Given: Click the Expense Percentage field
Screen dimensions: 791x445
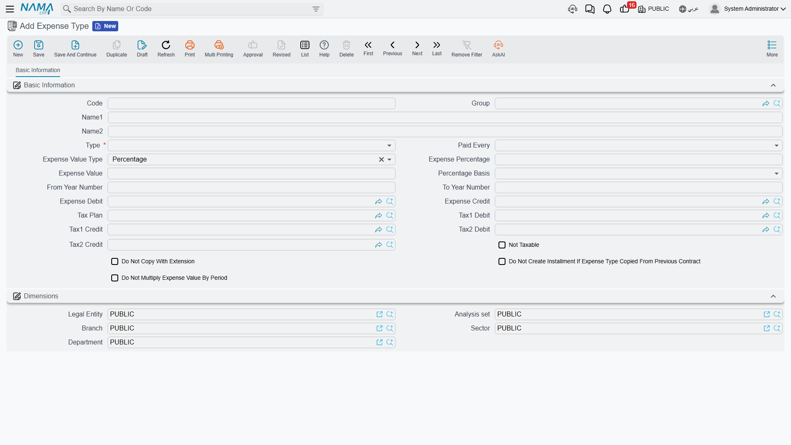Looking at the screenshot, I should click(x=639, y=159).
